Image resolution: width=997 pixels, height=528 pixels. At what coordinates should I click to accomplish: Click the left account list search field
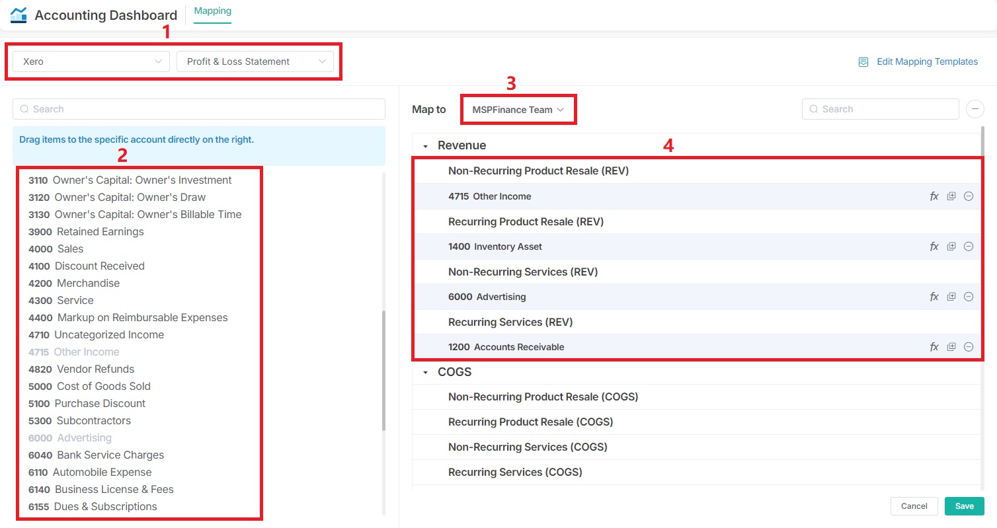[x=198, y=109]
